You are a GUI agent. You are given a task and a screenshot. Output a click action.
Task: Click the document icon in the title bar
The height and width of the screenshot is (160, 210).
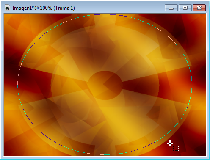click(7, 8)
